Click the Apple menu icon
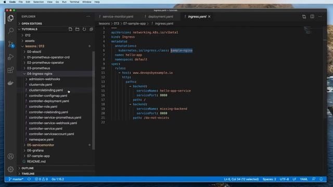The height and width of the screenshot is (187, 333). (x=5, y=2)
